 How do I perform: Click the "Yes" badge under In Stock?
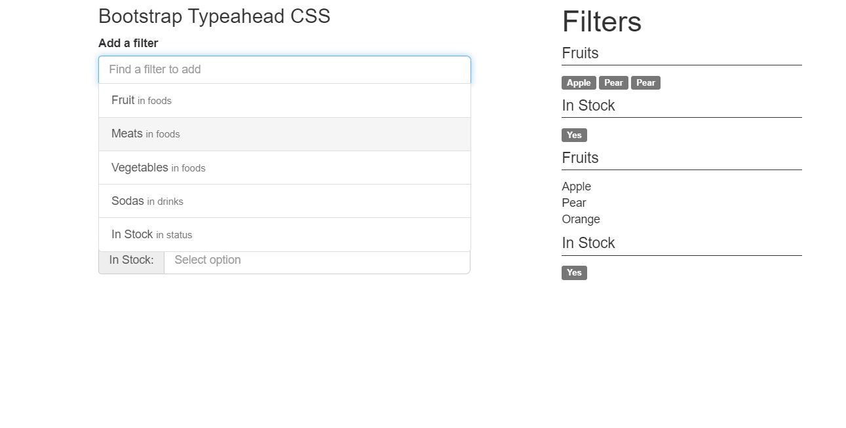pos(574,135)
